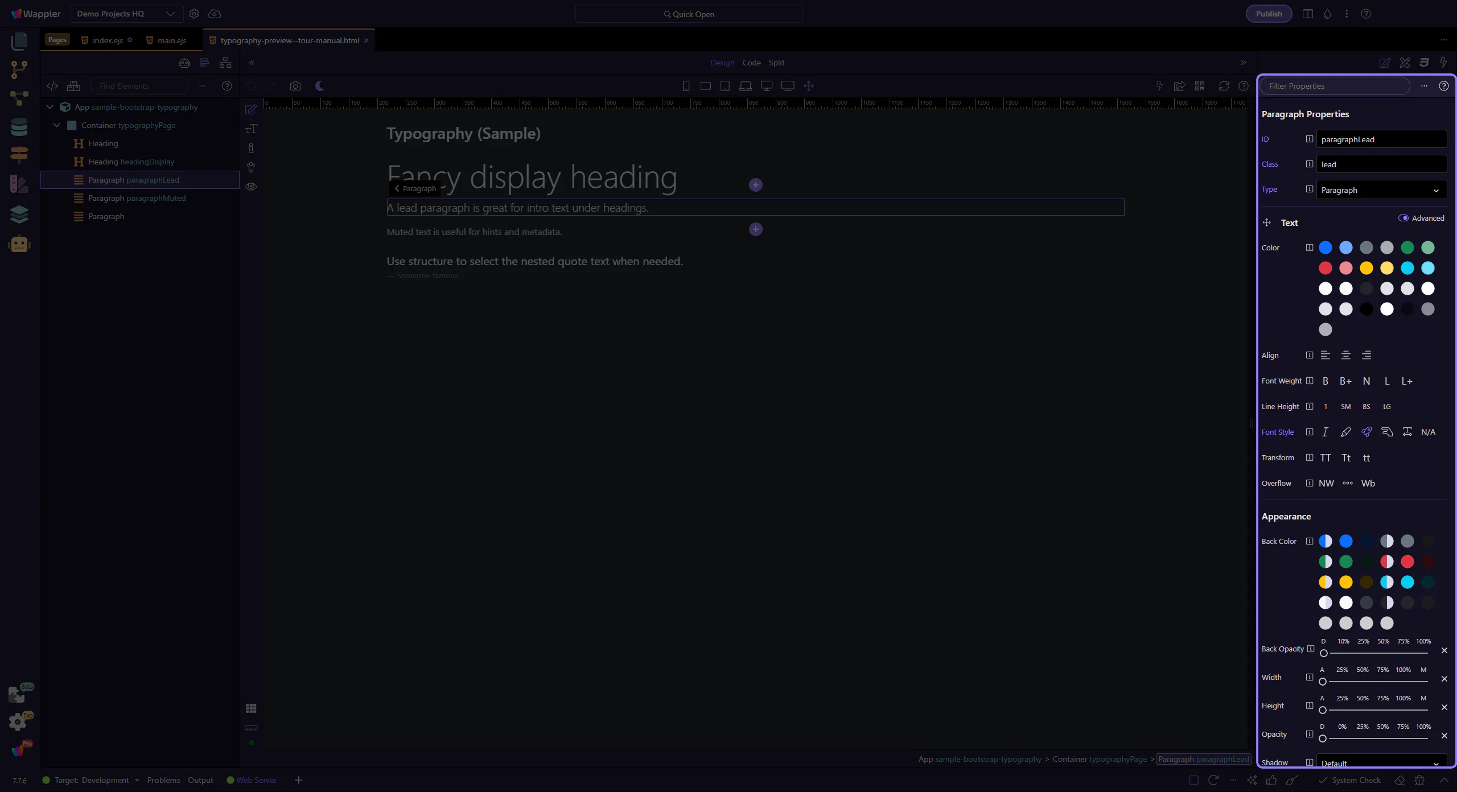Click the camera screenshot icon in toolbar
This screenshot has width=1457, height=792.
[x=295, y=86]
